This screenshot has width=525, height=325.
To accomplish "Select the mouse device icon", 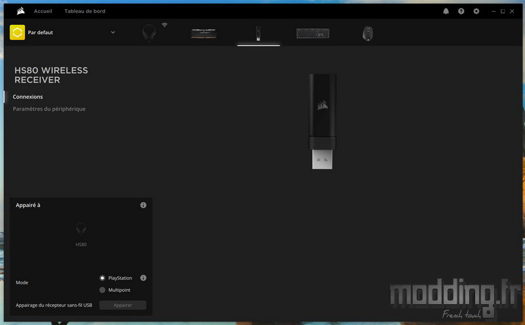I will [367, 33].
